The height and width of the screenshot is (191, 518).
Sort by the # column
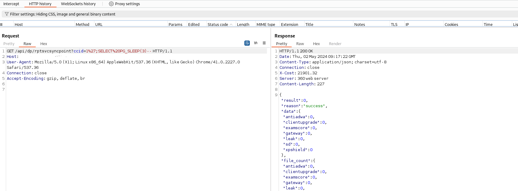(1, 24)
